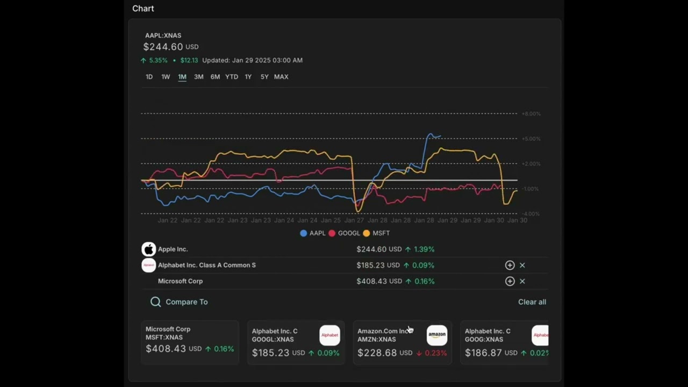
Task: Select the 1D time range tab
Action: coord(149,77)
